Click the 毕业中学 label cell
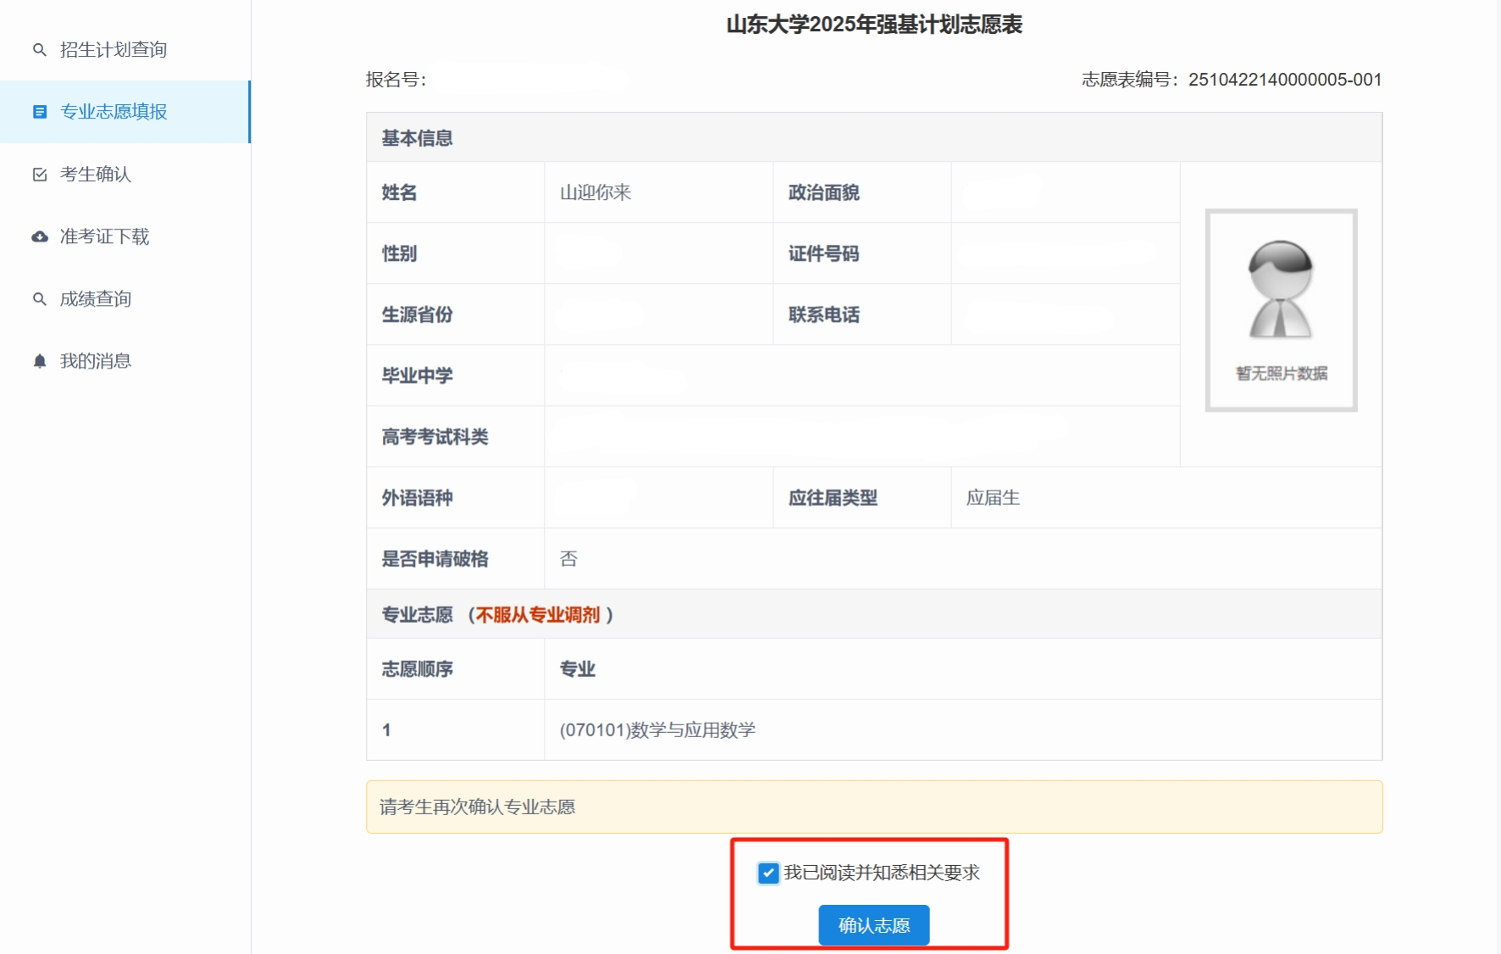The image size is (1501, 954). tap(456, 375)
